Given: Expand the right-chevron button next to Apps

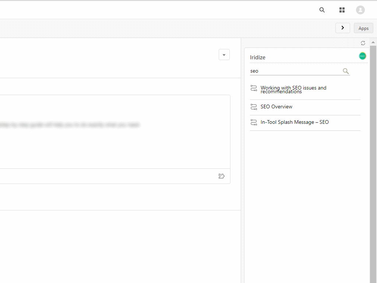Looking at the screenshot, I should [x=342, y=28].
